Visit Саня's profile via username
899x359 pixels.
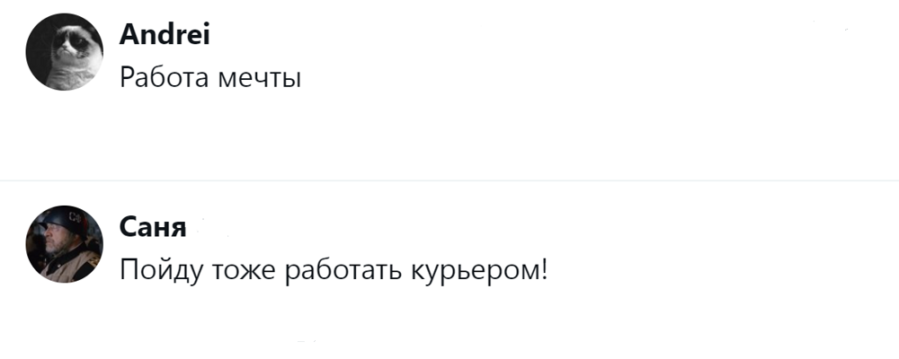(153, 227)
